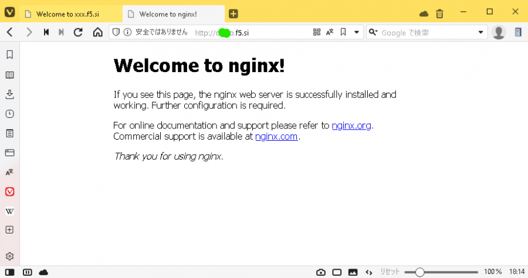This screenshot has height=278, width=528.
Task: Open the nginx.com link
Action: (276, 137)
